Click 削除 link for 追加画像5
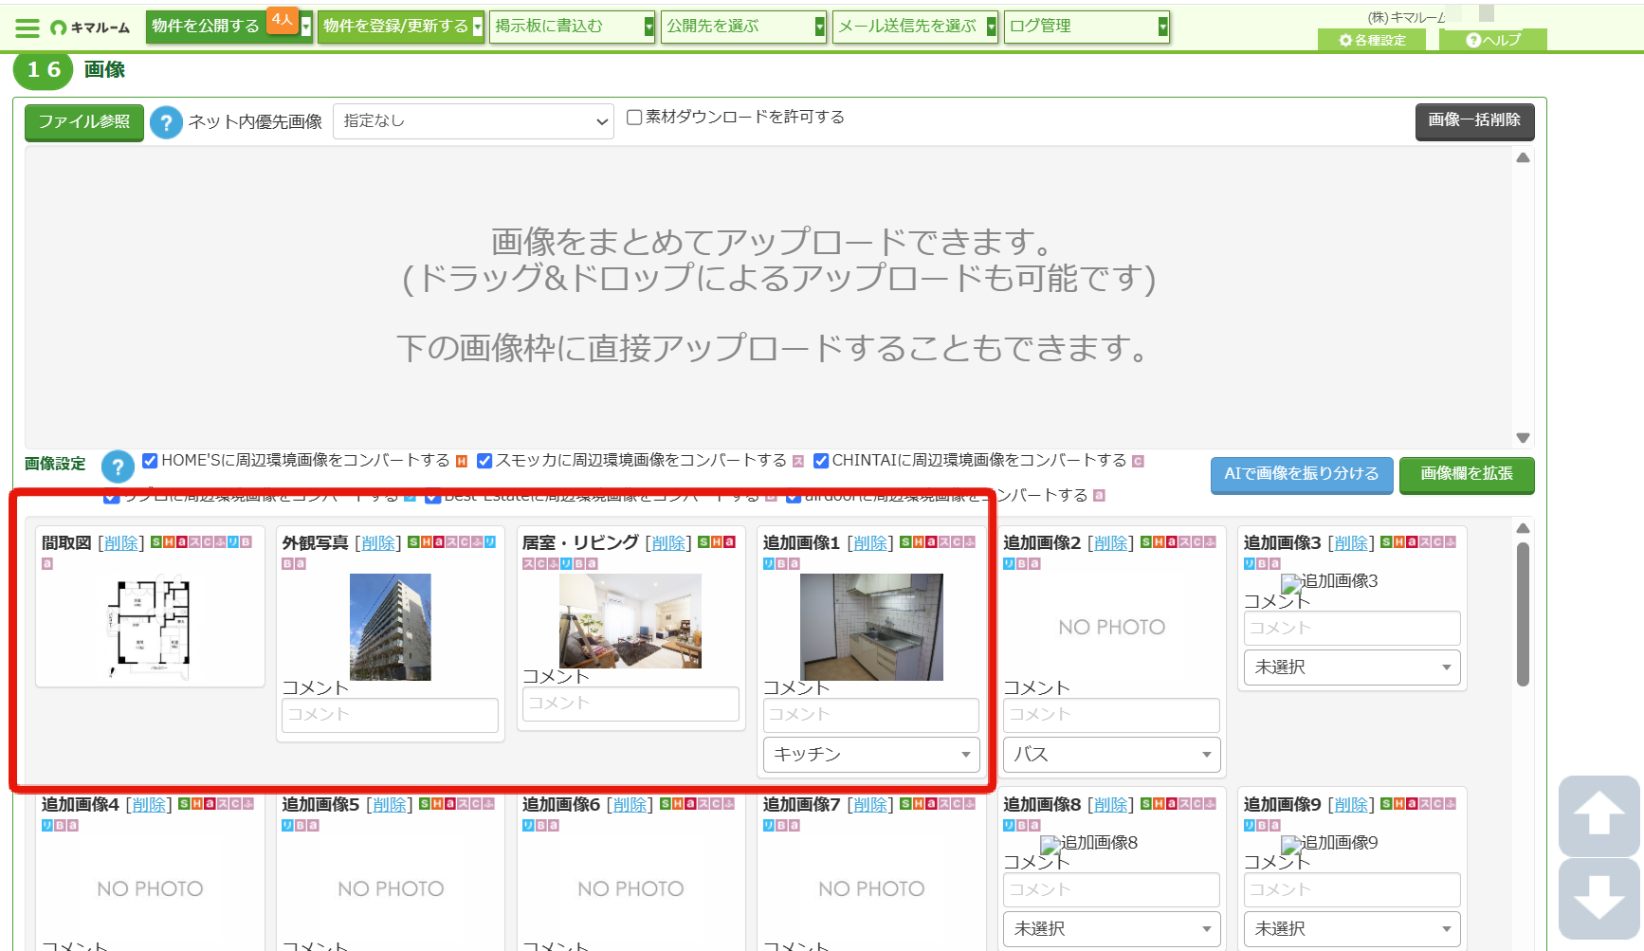 click(389, 805)
